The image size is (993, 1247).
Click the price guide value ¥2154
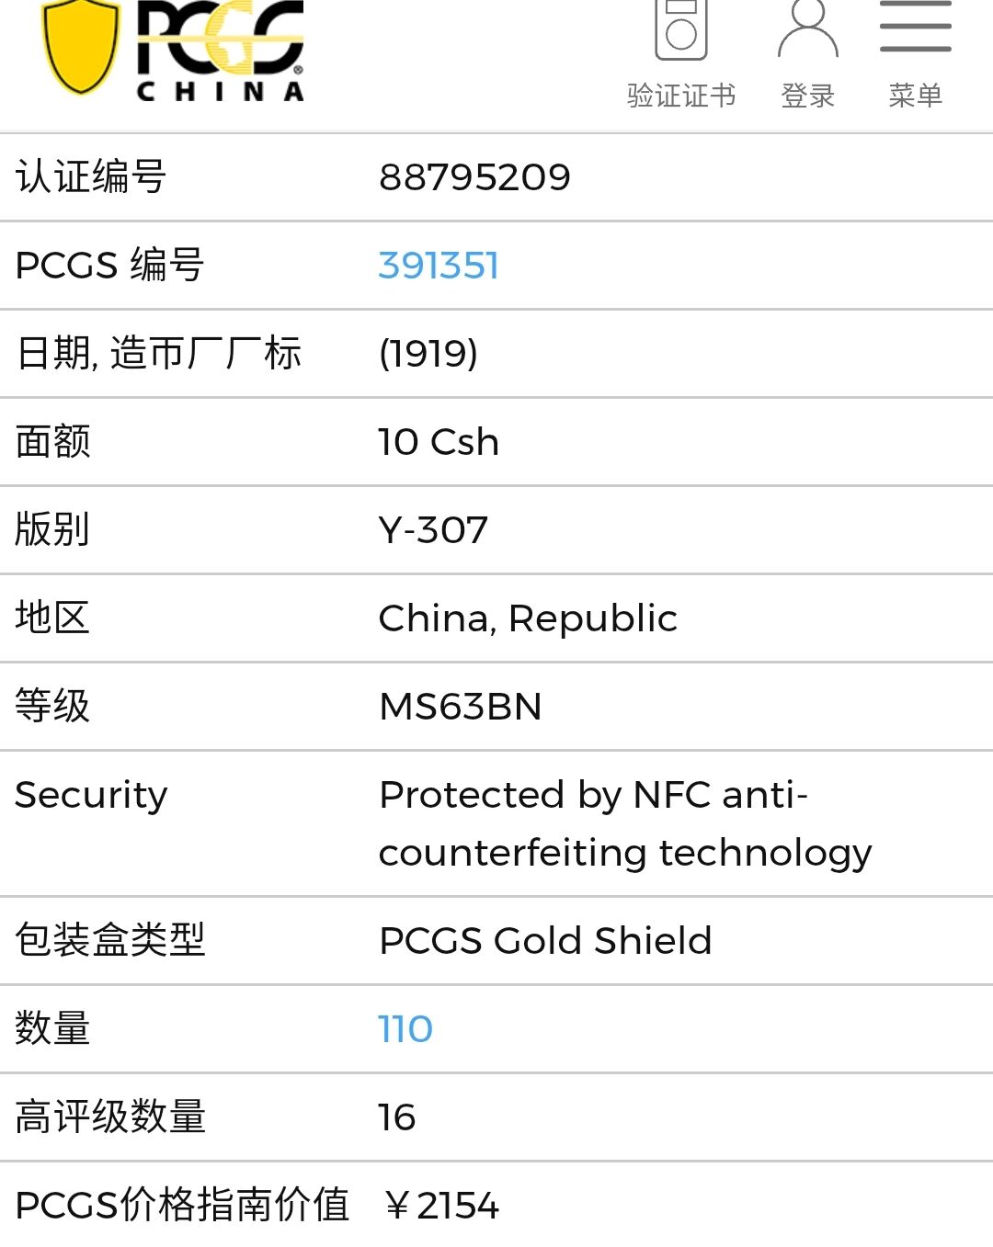pos(441,1206)
